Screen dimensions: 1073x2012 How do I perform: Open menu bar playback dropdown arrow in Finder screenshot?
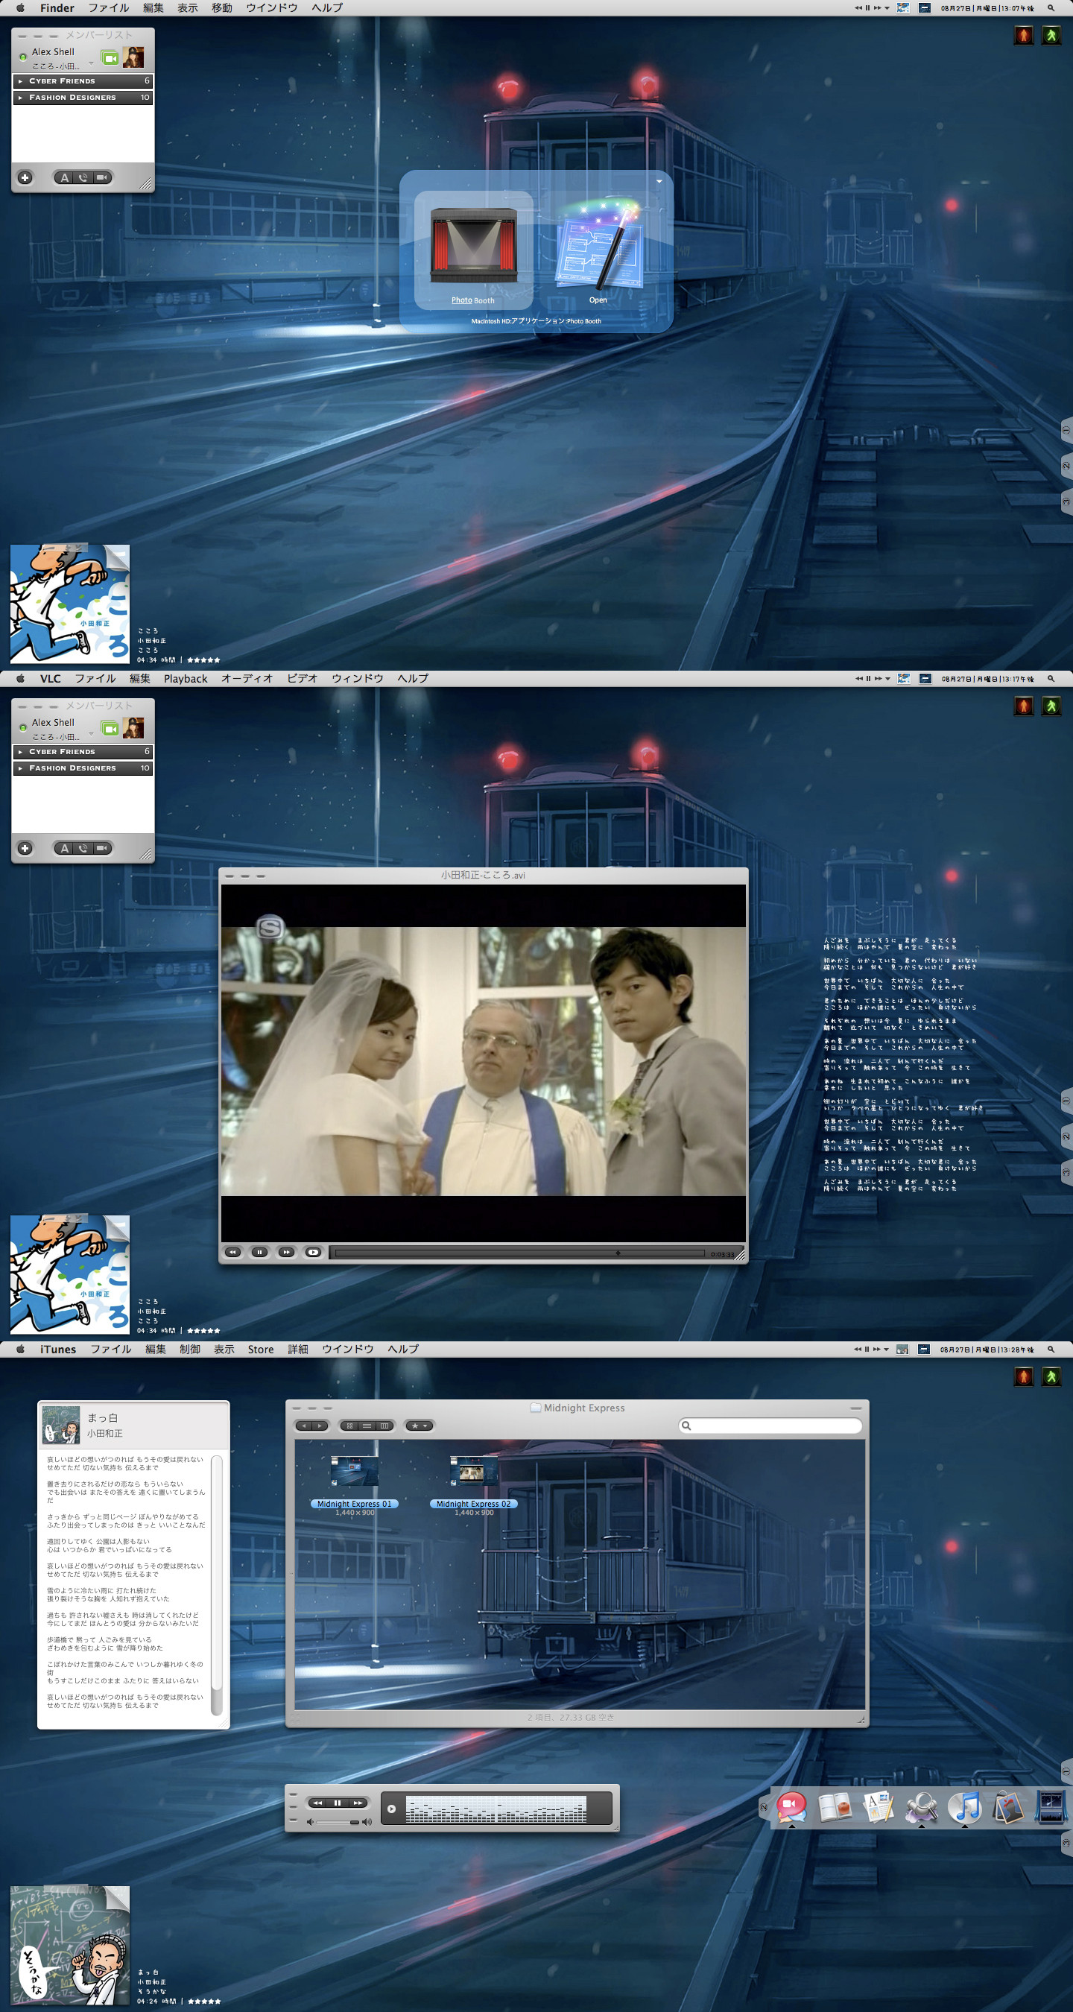(x=887, y=7)
